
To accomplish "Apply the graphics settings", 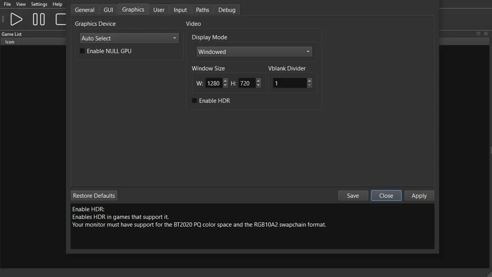I will tap(419, 195).
